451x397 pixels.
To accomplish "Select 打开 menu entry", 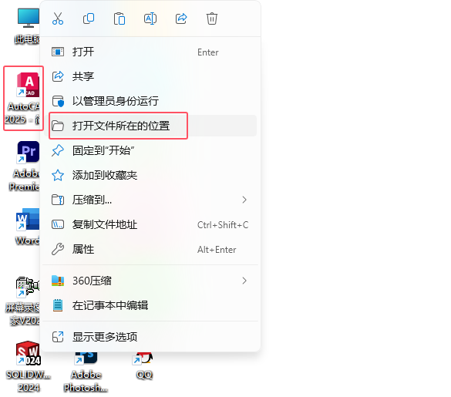I will point(150,52).
